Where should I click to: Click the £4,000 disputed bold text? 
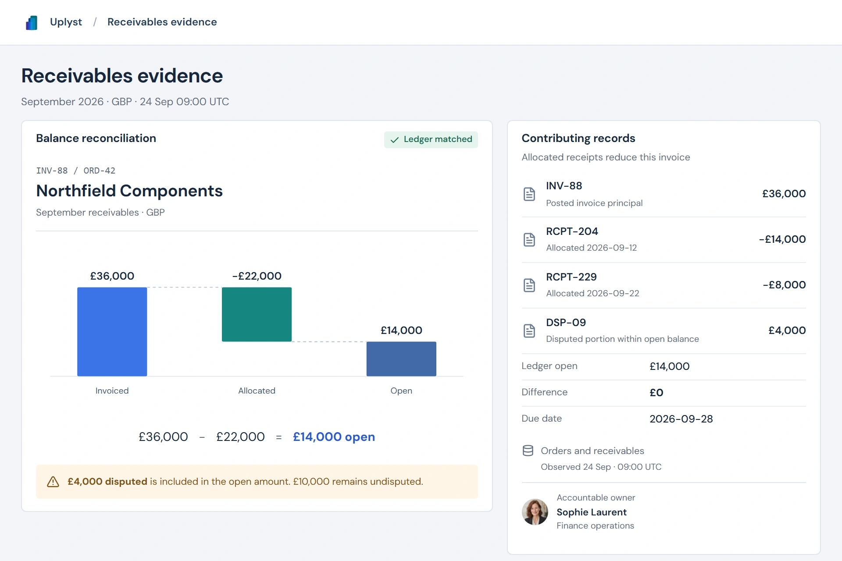107,482
